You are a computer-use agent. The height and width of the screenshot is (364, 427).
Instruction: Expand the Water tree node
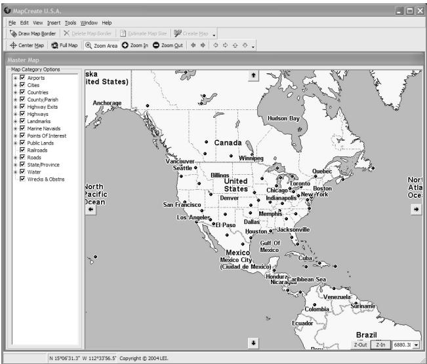coord(16,172)
